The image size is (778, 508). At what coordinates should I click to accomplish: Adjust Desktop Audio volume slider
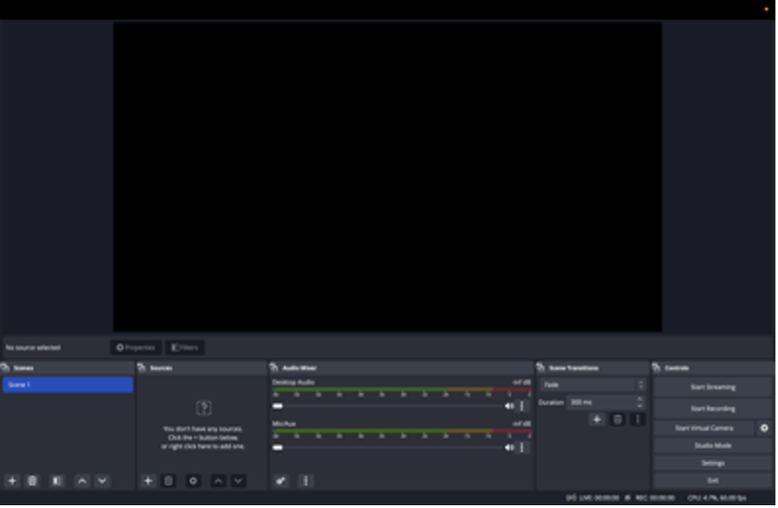[x=389, y=406]
